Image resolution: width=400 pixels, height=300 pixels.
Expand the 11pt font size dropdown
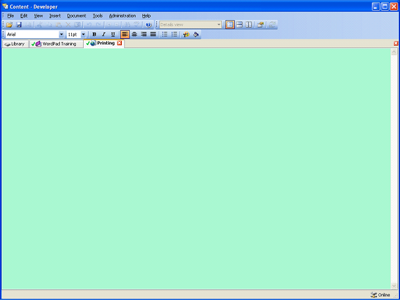click(83, 34)
